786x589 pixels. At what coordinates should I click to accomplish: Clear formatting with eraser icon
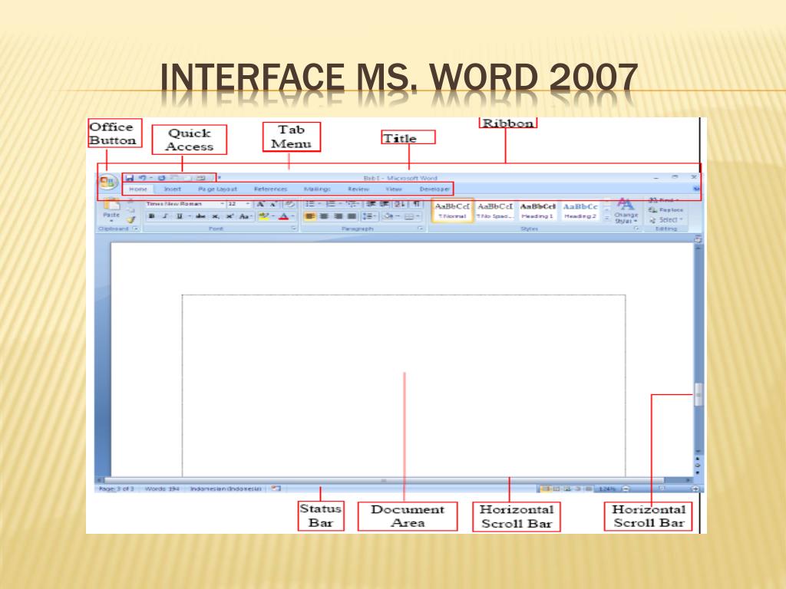point(289,204)
